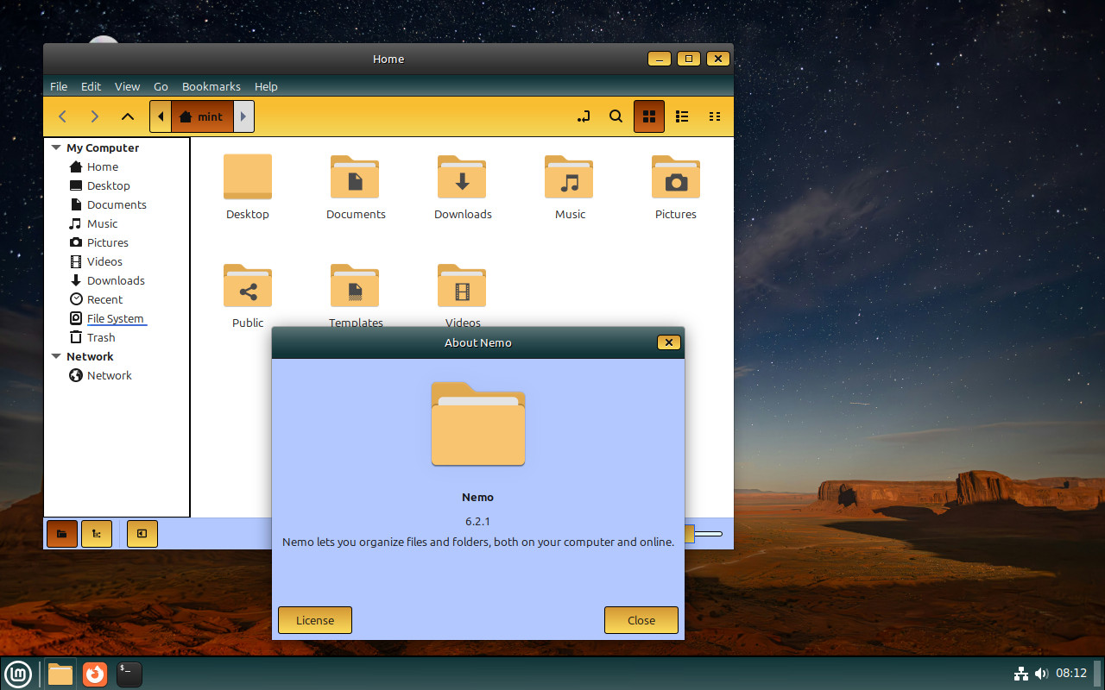Open the File menu
Viewport: 1105px width, 690px height.
pos(59,86)
